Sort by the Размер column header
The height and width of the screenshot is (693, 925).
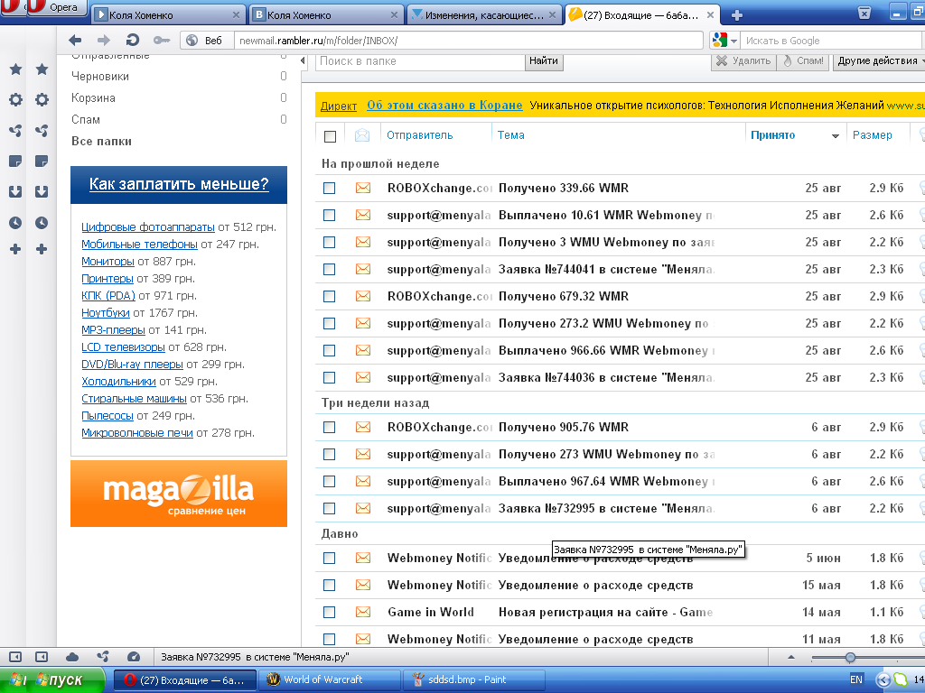click(873, 135)
